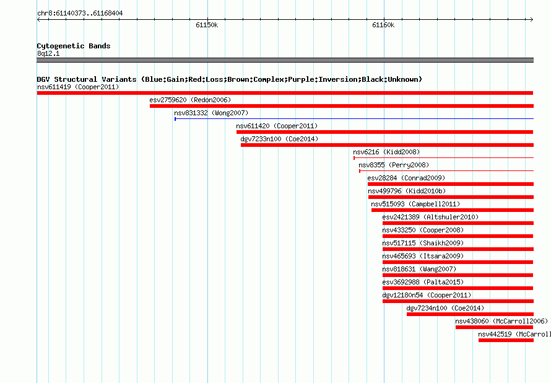This screenshot has width=551, height=383.
Task: Open nsv438060 (McCarroll2006) variant label
Action: pyautogui.click(x=501, y=321)
